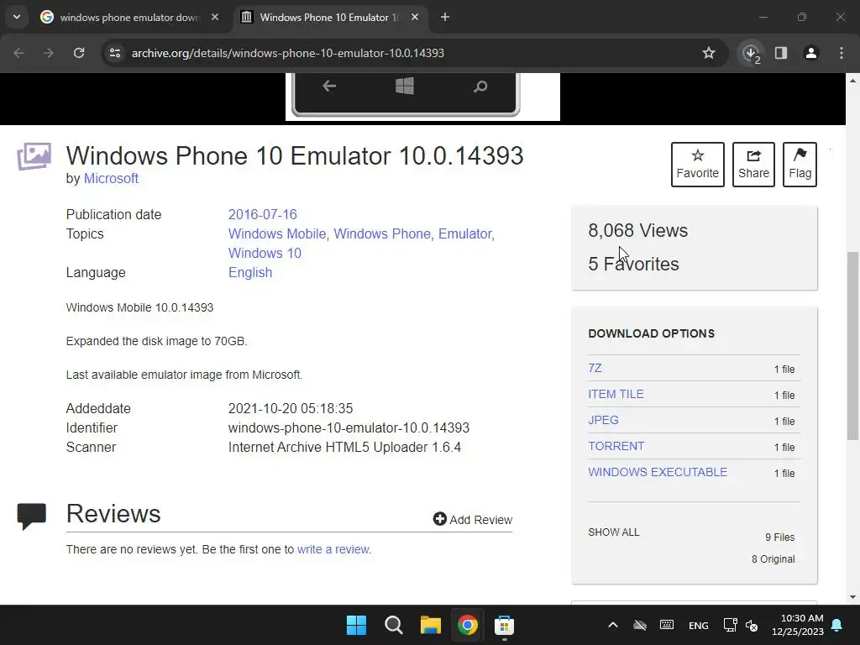Image resolution: width=860 pixels, height=645 pixels.
Task: Click the Reviews speech bubble icon
Action: click(x=31, y=516)
